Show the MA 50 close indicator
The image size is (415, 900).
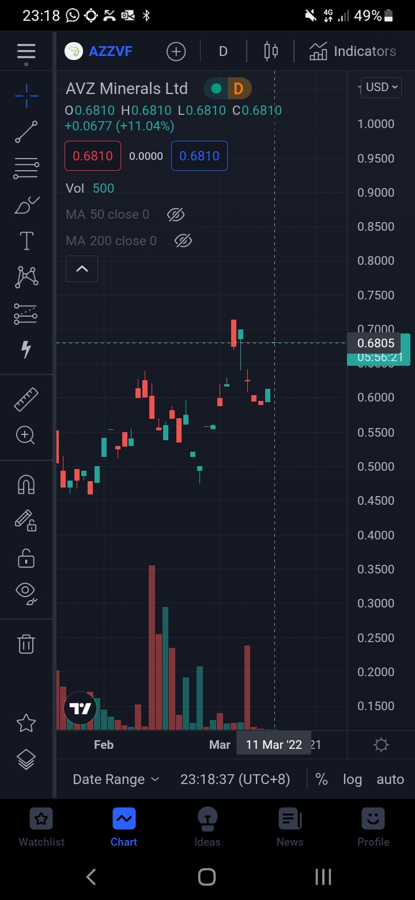pos(176,215)
